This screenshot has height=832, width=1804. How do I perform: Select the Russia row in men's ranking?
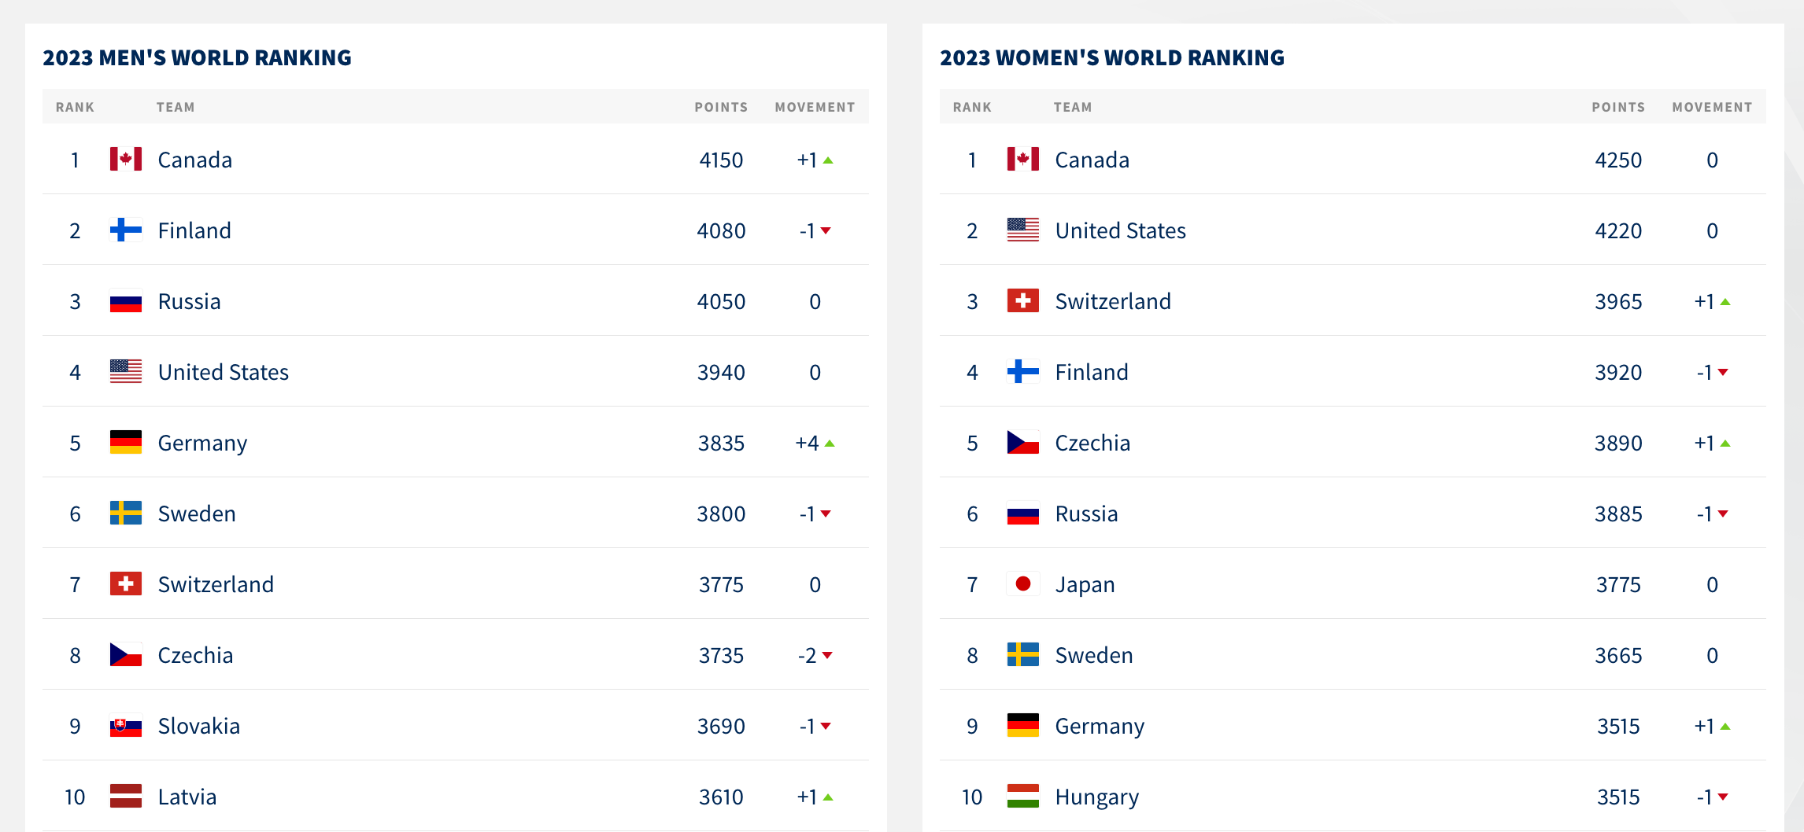click(456, 300)
